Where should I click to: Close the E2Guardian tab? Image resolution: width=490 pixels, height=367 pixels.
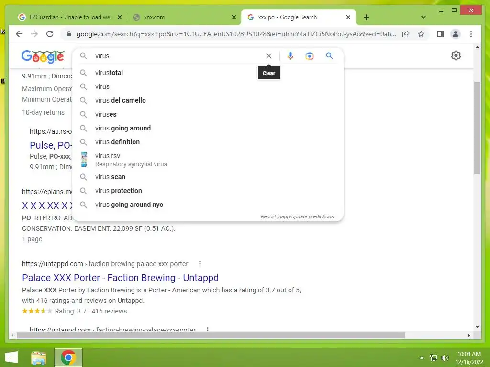click(x=119, y=17)
